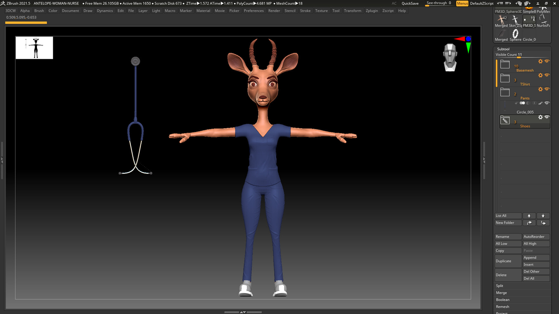Move subtool down with arrow button
559x314 pixels.
(x=543, y=216)
